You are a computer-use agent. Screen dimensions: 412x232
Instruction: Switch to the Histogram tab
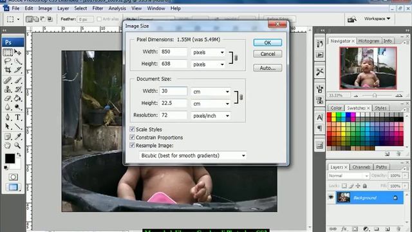pyautogui.click(x=368, y=41)
